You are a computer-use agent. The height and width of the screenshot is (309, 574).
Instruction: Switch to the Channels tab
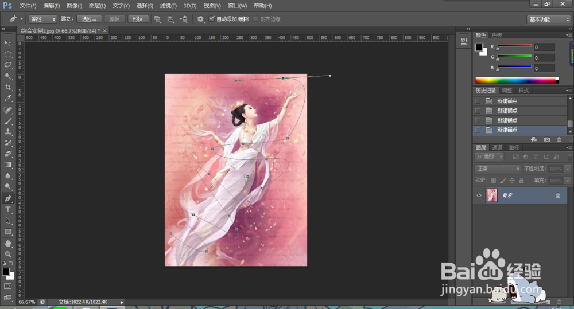pos(497,147)
